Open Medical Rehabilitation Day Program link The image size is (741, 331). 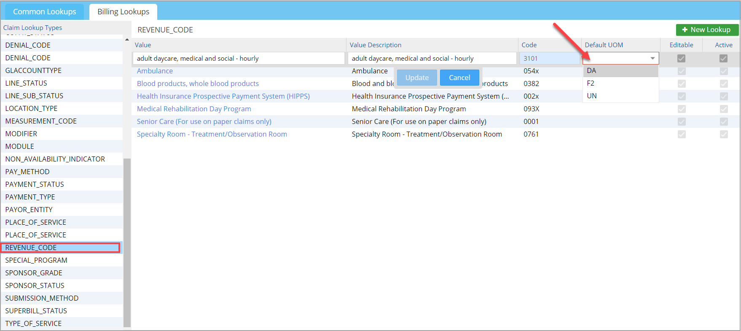click(194, 109)
